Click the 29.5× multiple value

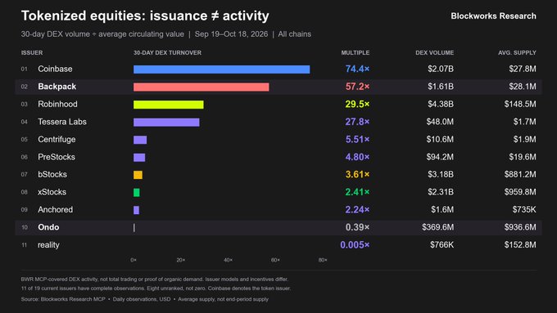pos(357,105)
